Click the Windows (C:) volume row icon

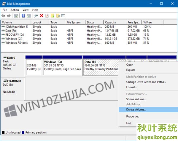coord(3,39)
